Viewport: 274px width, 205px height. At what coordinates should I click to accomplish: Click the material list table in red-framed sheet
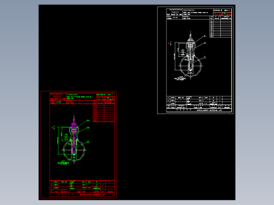click(x=82, y=188)
